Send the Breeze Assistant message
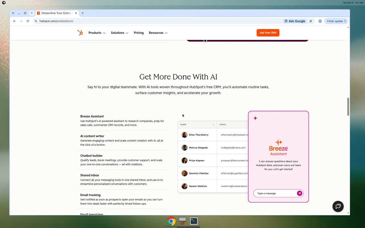 299,193
